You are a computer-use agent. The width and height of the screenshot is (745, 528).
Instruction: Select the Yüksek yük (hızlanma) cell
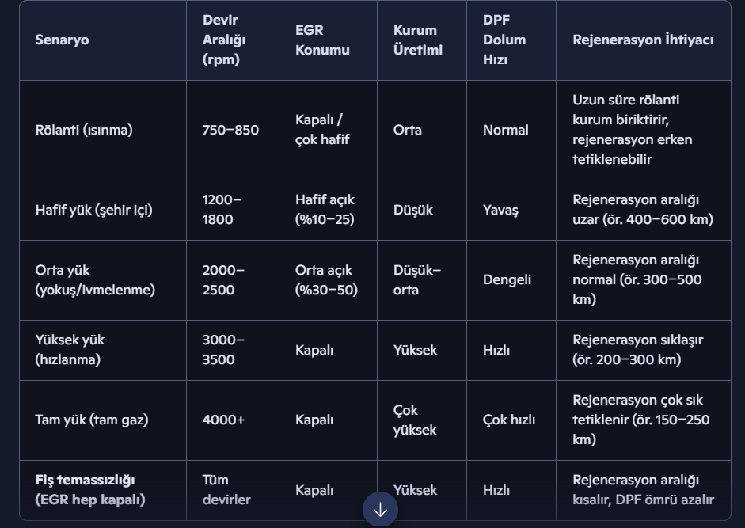pyautogui.click(x=70, y=350)
